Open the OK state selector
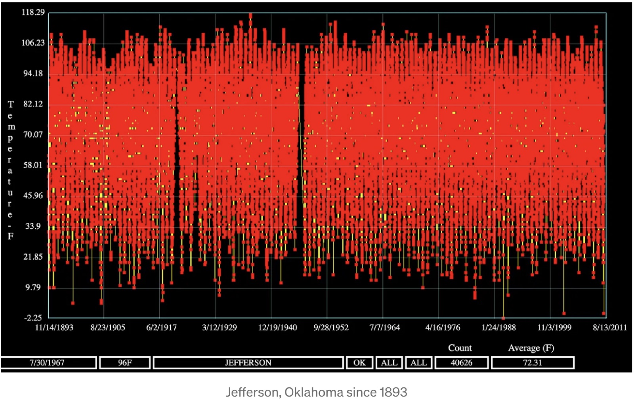Viewport: 634px width, 404px height. coord(359,362)
